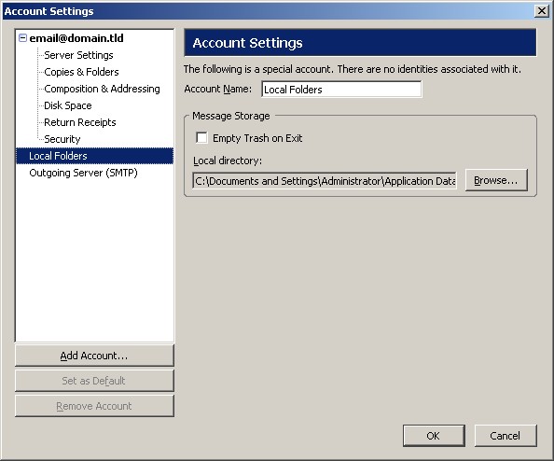Open Copies & Folders settings
554x461 pixels.
(81, 72)
